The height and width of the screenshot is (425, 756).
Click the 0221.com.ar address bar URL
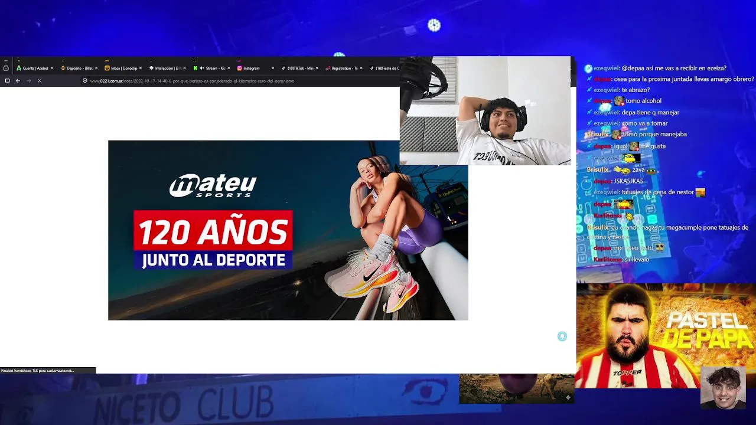pyautogui.click(x=192, y=81)
